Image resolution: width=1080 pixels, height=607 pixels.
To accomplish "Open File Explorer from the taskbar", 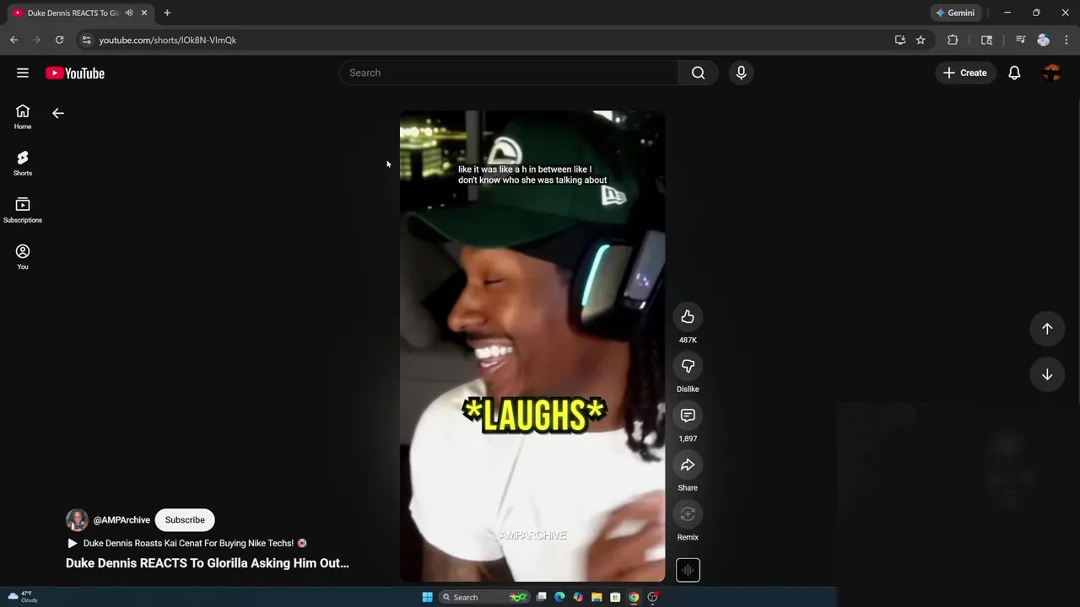I will pos(597,597).
